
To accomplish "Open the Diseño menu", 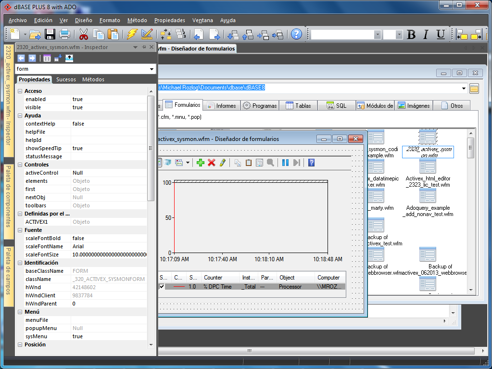I will (x=84, y=20).
